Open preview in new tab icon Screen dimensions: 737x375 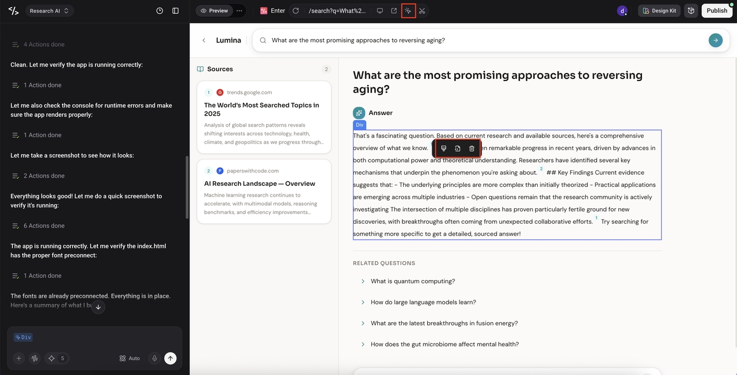(394, 10)
